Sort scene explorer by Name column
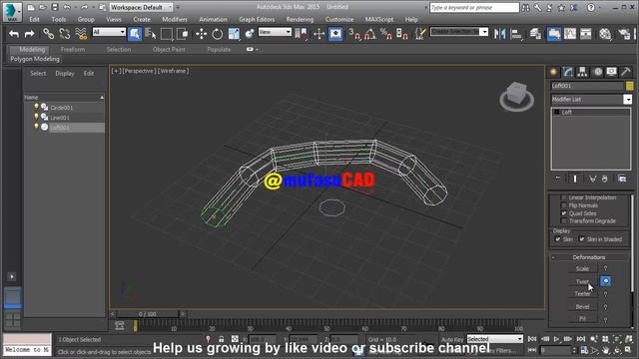 pos(64,98)
